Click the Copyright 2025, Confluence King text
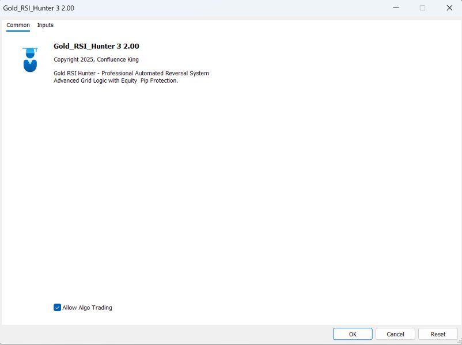Viewport: 462px width, 345px height. tap(96, 59)
